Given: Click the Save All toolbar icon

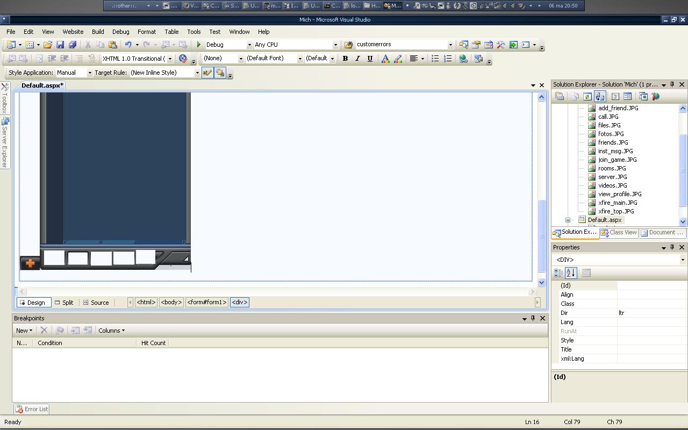Looking at the screenshot, I should tap(72, 45).
